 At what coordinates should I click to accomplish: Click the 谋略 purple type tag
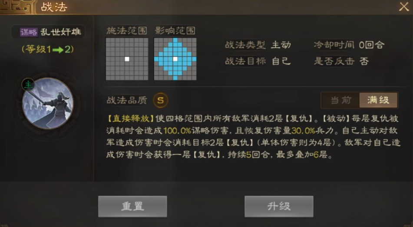29,32
